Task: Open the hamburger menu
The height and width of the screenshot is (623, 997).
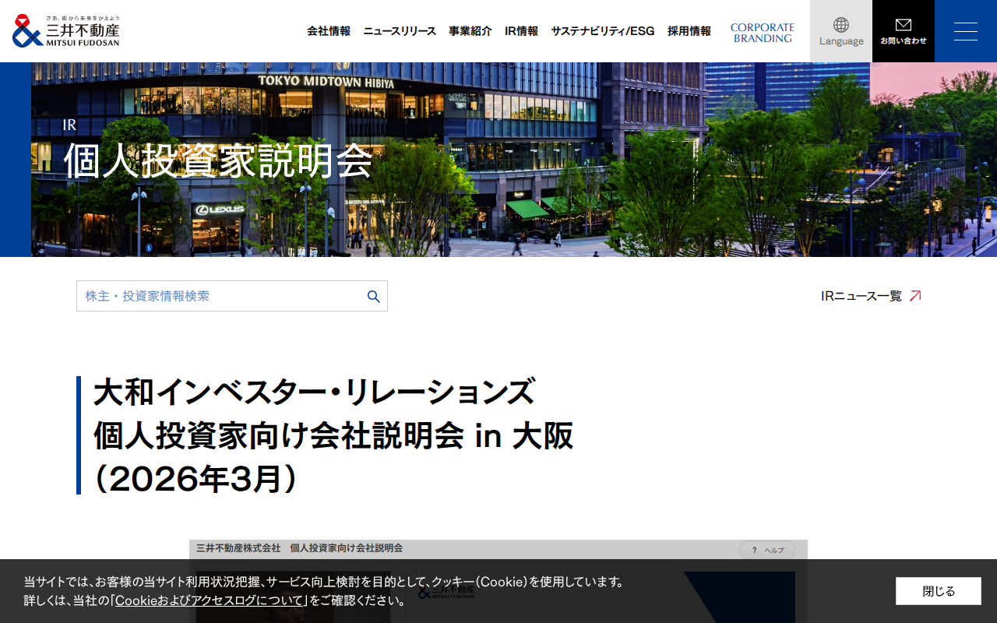Action: [x=966, y=31]
